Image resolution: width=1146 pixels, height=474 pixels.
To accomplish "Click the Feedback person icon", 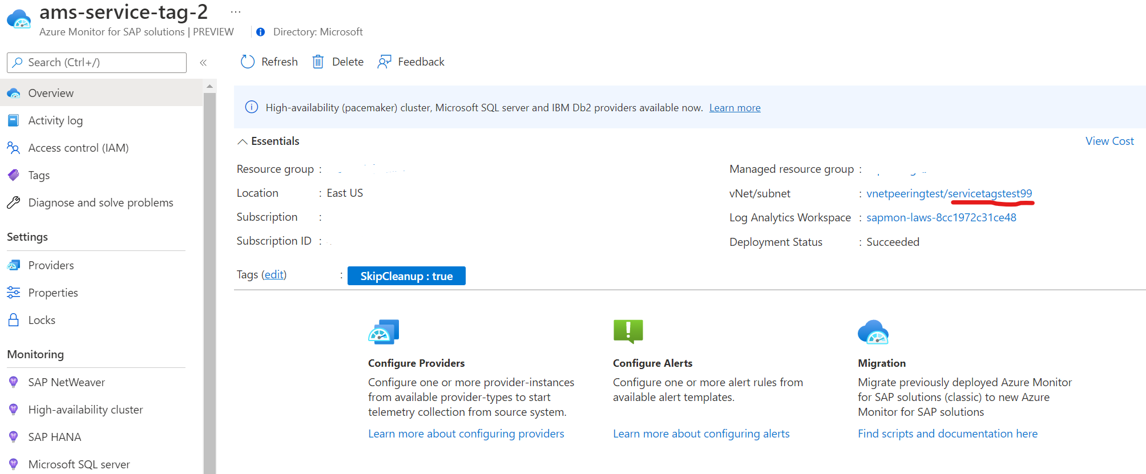I will pyautogui.click(x=384, y=62).
